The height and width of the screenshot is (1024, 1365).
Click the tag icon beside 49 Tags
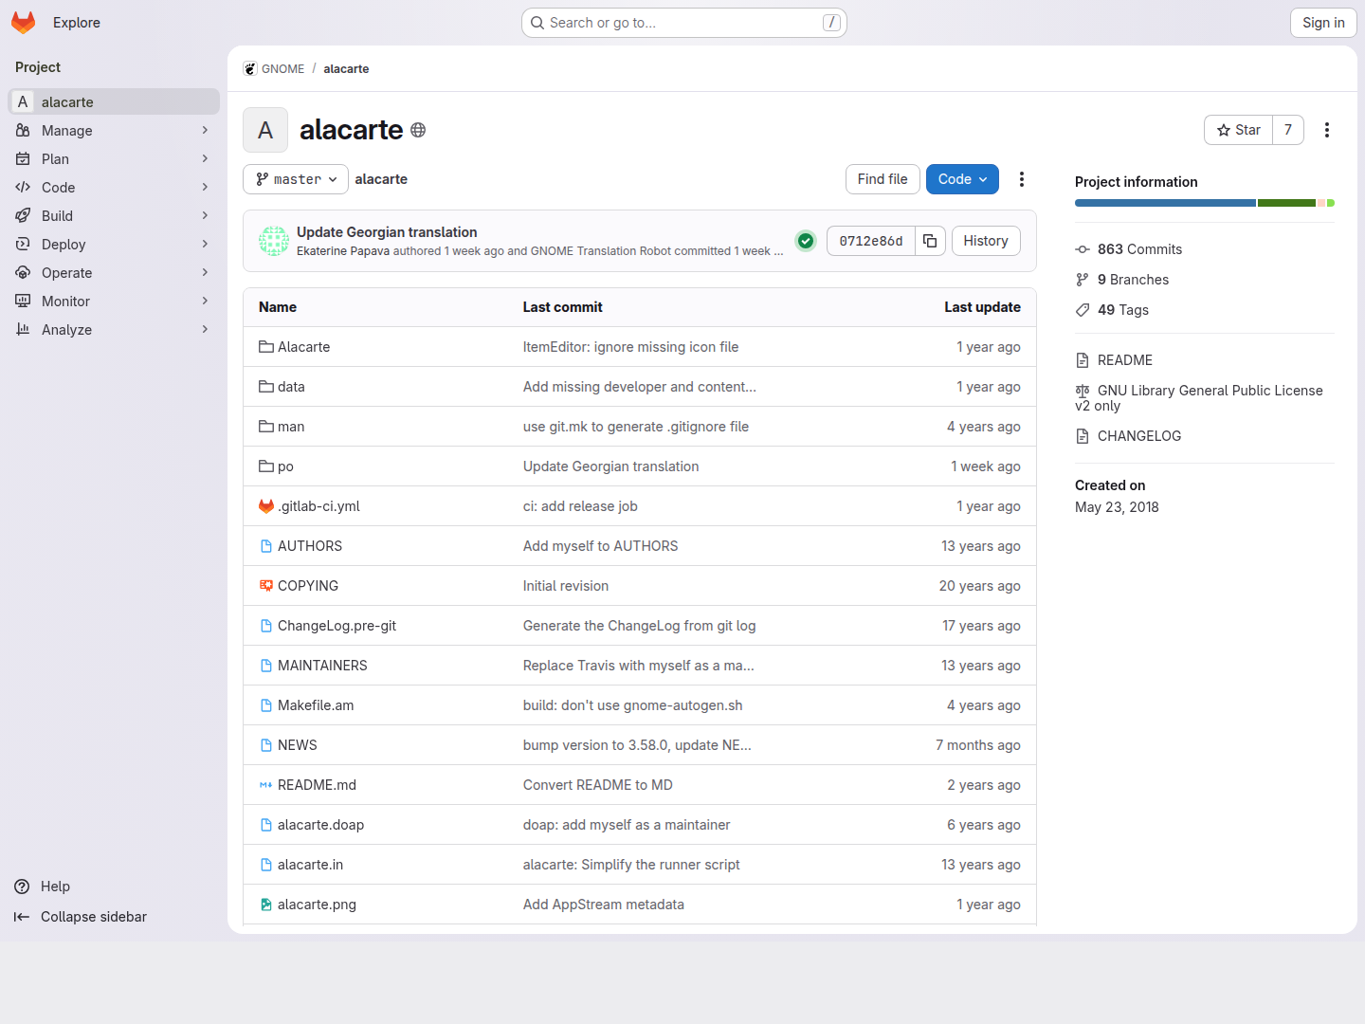point(1083,310)
